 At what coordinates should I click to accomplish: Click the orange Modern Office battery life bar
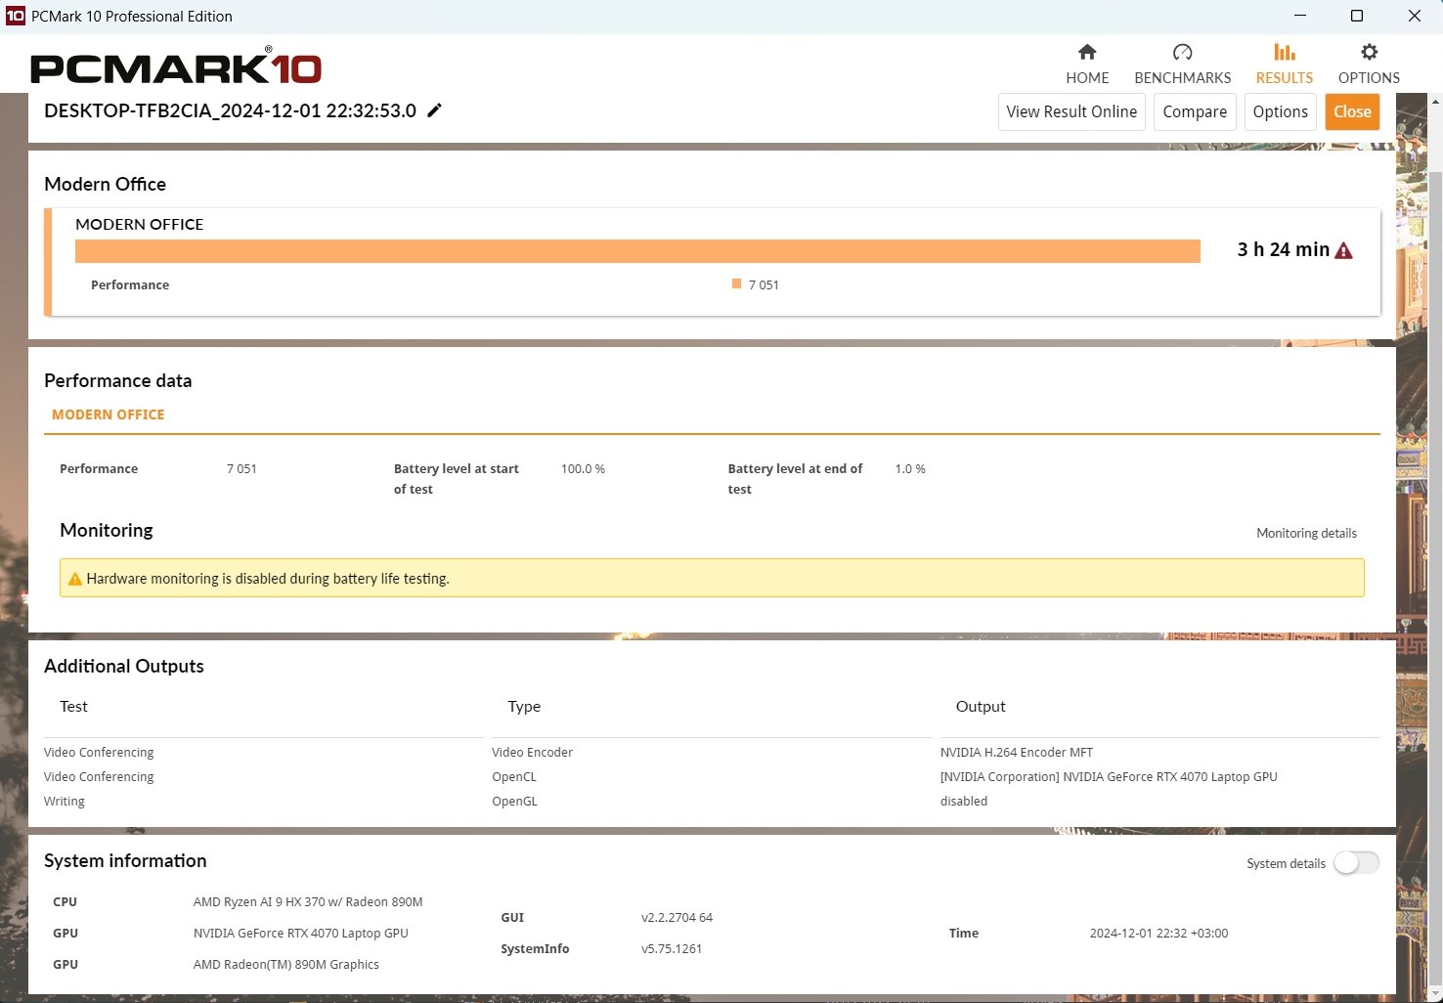(x=637, y=251)
